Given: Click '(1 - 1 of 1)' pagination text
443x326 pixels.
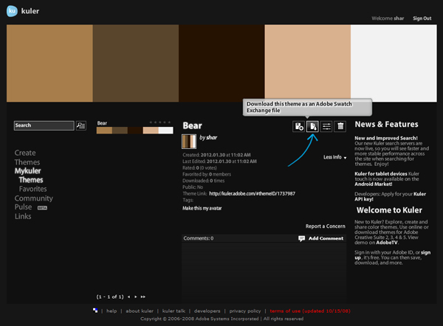Looking at the screenshot, I should [110, 297].
